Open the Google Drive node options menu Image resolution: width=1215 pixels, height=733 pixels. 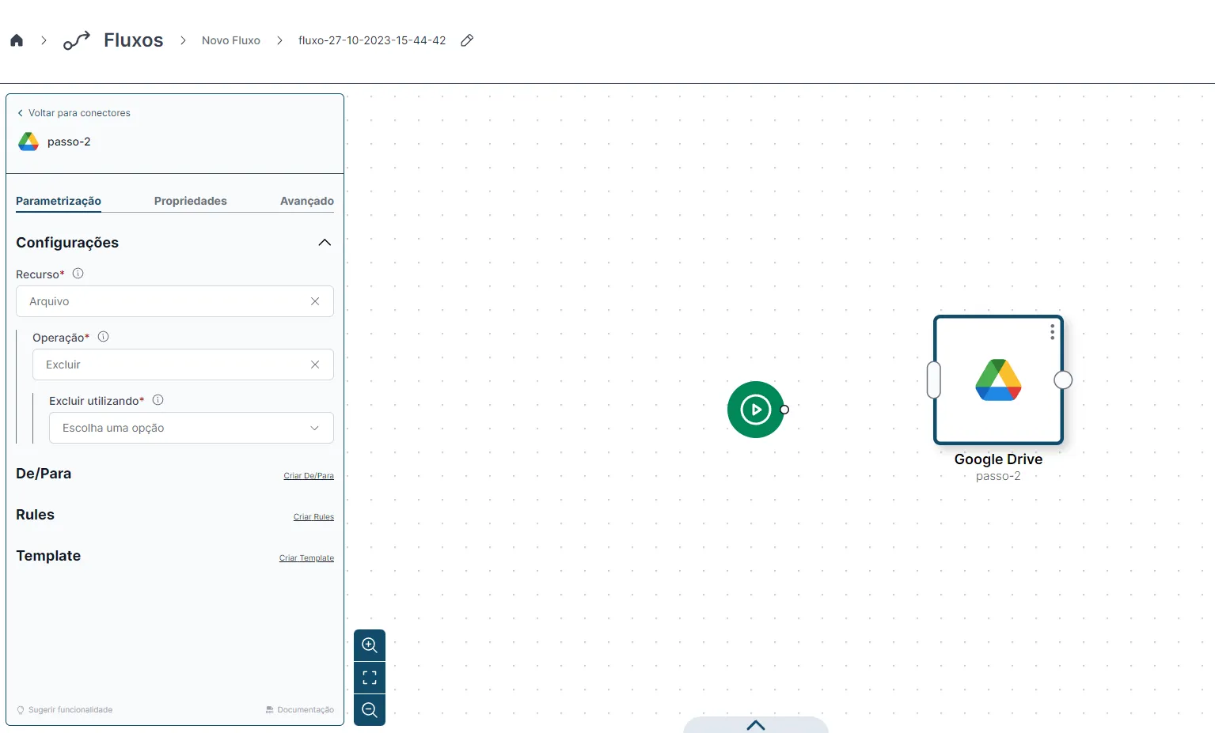point(1052,332)
